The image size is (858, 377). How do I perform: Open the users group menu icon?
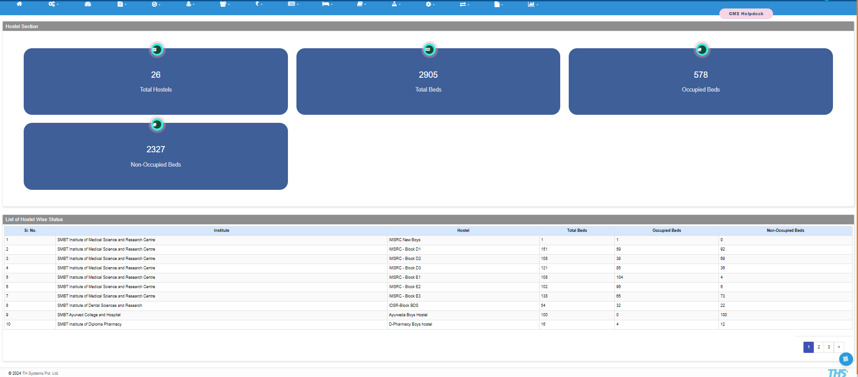coord(224,4)
